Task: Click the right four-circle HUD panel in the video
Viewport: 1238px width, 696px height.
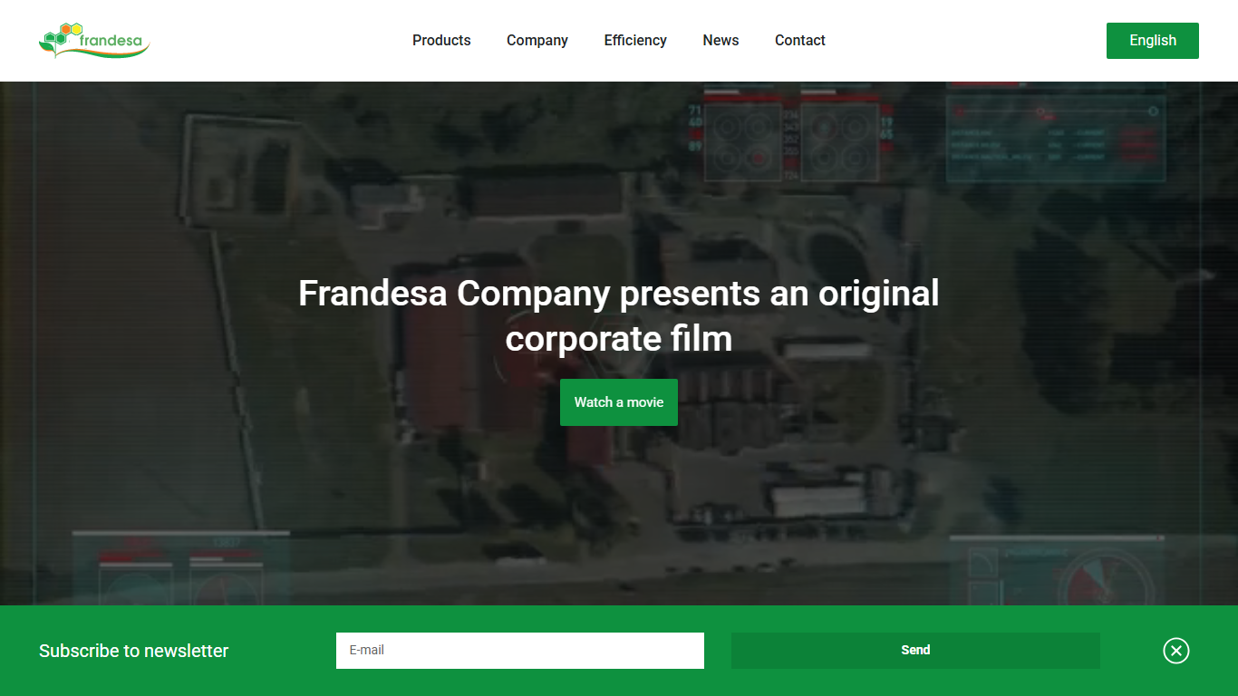Action: (839, 141)
